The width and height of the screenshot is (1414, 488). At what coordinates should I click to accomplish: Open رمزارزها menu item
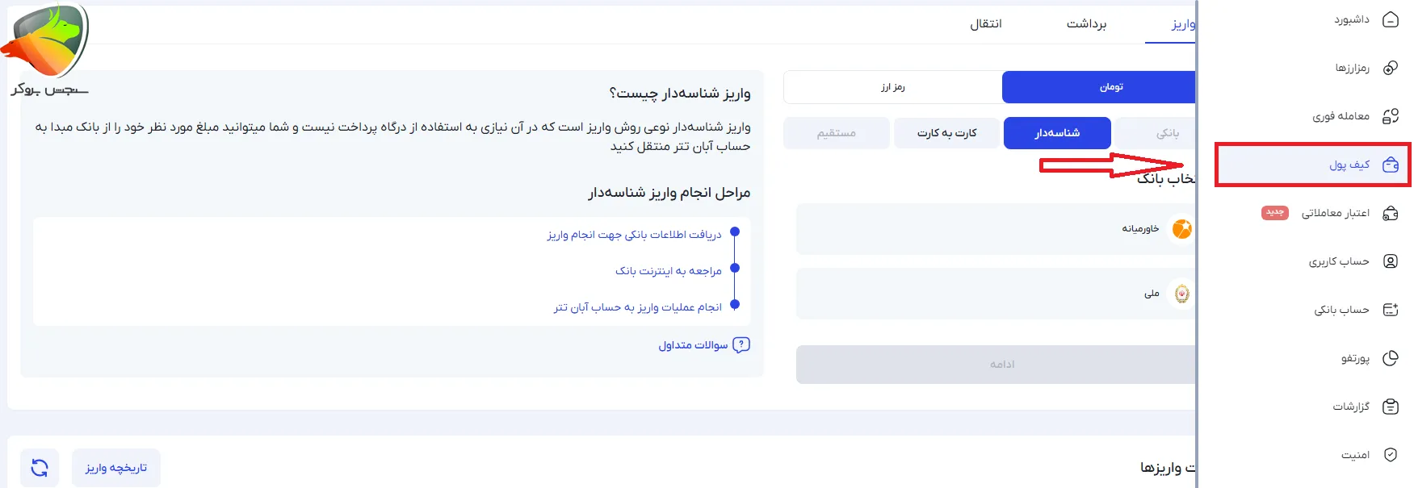point(1353,68)
